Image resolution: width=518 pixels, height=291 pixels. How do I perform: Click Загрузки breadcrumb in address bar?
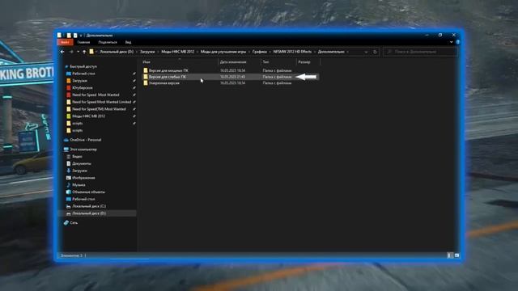pos(147,52)
